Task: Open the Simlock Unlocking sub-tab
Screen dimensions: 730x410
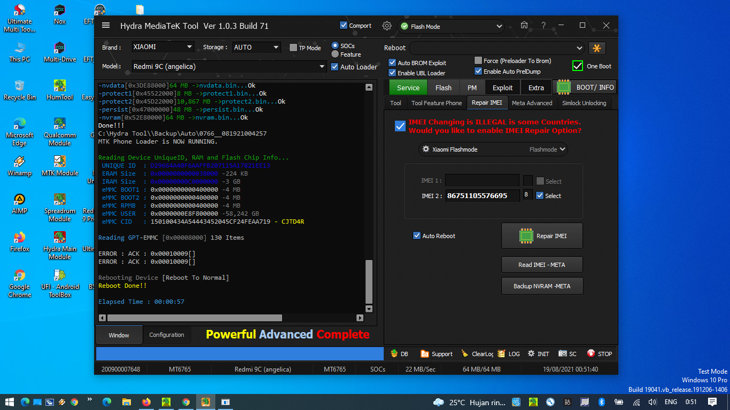Action: 584,103
